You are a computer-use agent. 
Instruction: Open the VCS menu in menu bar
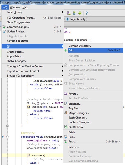(x=5, y=7)
